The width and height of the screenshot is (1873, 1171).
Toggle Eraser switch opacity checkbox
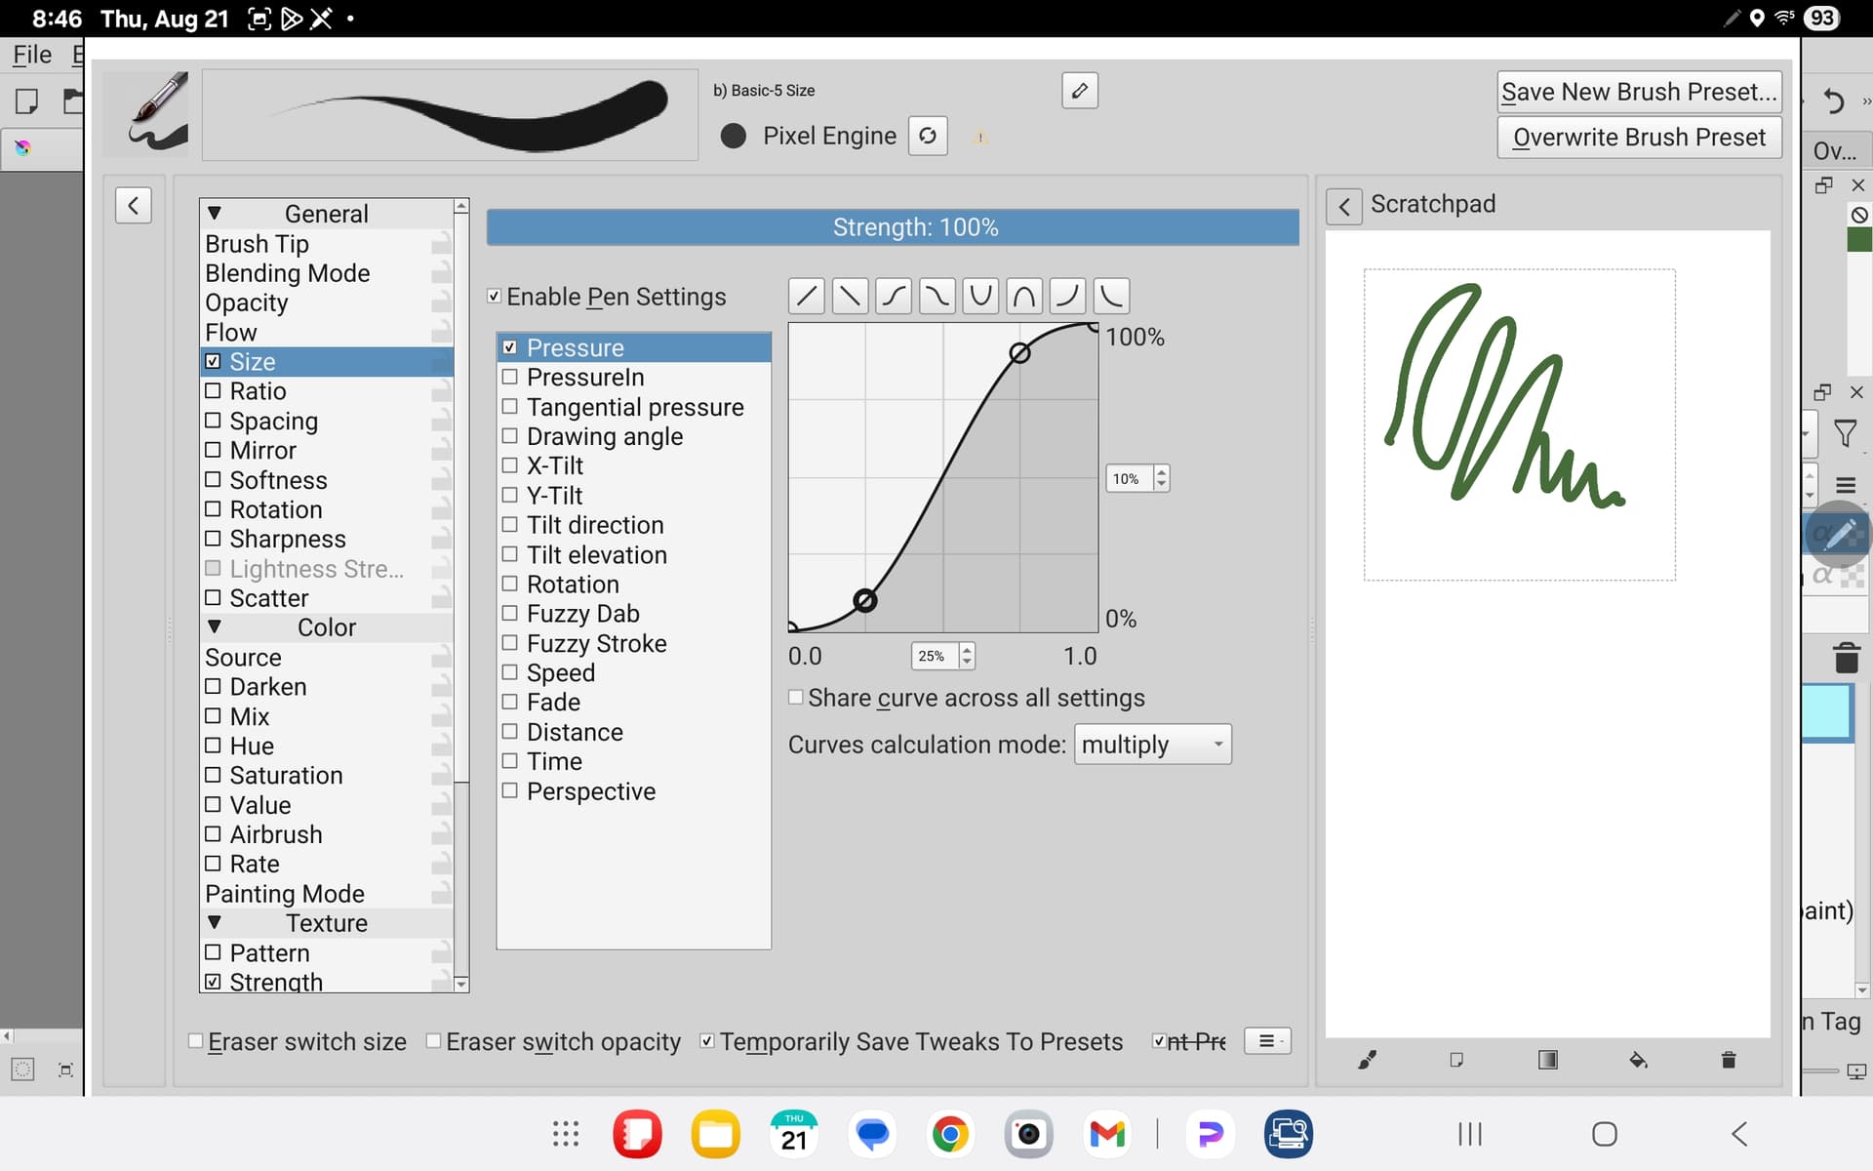point(434,1042)
